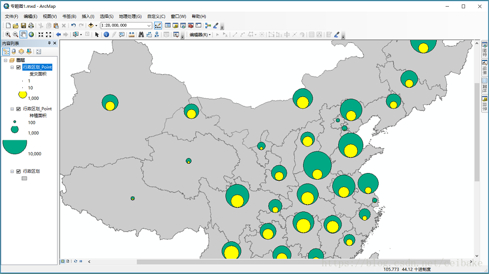
Task: Open the red ArcToolbox icon
Action: coord(191,26)
